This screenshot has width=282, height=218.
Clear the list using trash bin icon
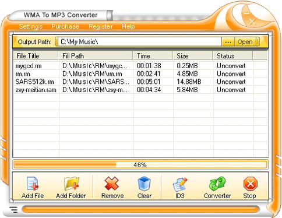(144, 184)
